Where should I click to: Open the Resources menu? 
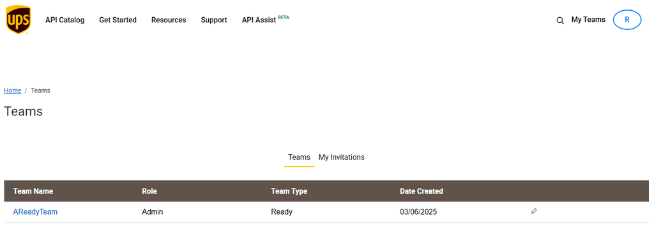pos(169,20)
